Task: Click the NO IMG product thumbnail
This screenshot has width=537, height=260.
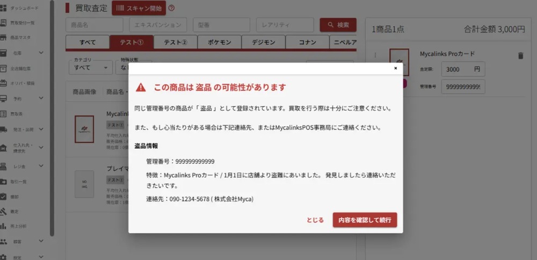Action: (x=84, y=184)
